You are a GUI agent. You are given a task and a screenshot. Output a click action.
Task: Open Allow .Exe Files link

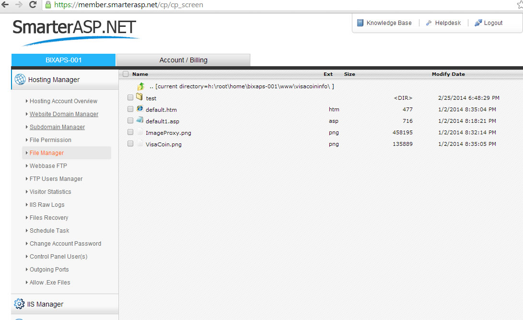50,282
